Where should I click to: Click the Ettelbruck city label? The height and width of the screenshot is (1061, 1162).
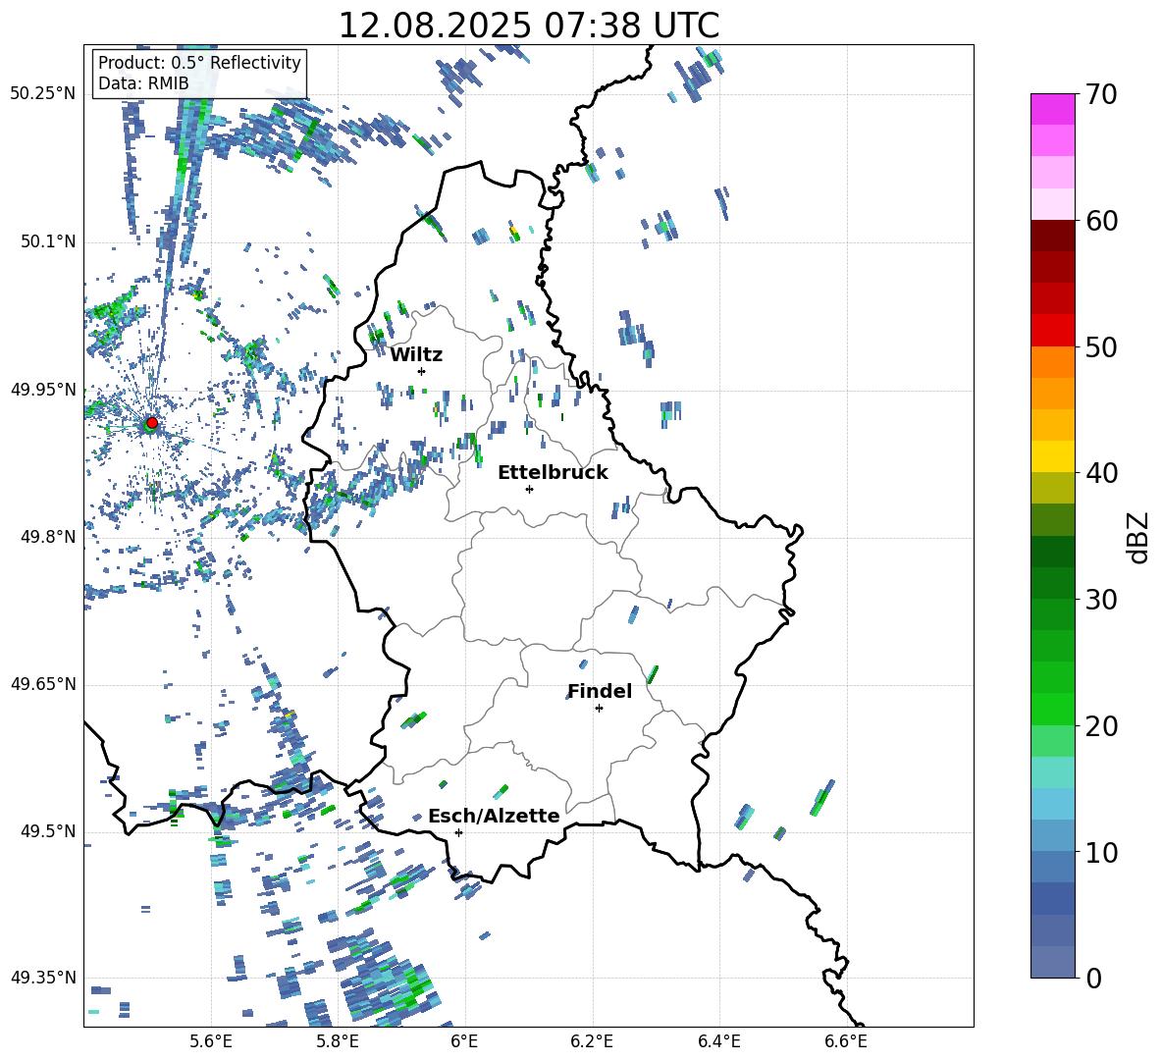point(553,473)
